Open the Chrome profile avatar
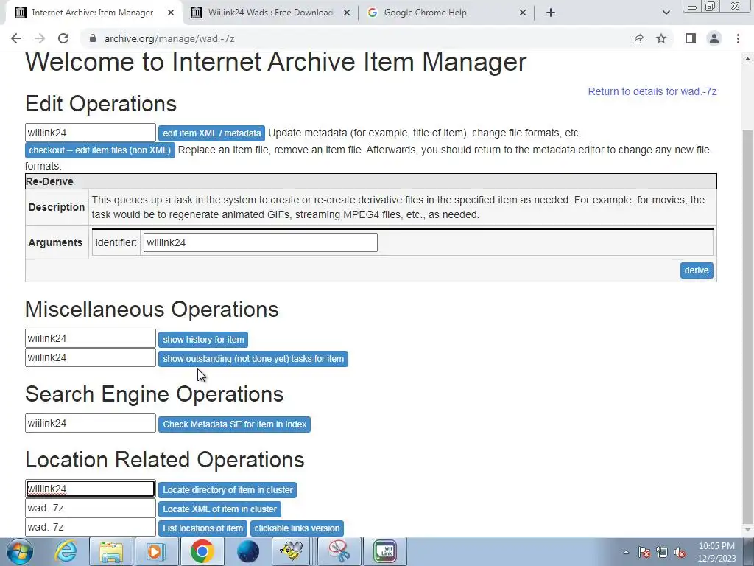The width and height of the screenshot is (754, 566). 714,38
